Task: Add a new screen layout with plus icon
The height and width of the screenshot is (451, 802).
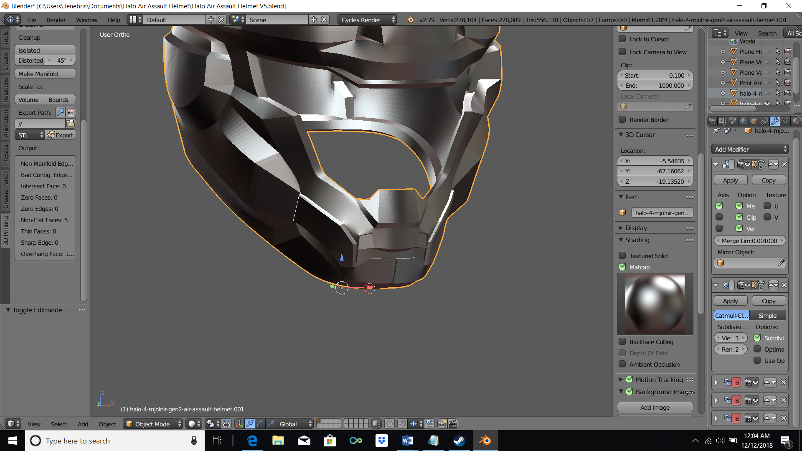Action: 211,20
